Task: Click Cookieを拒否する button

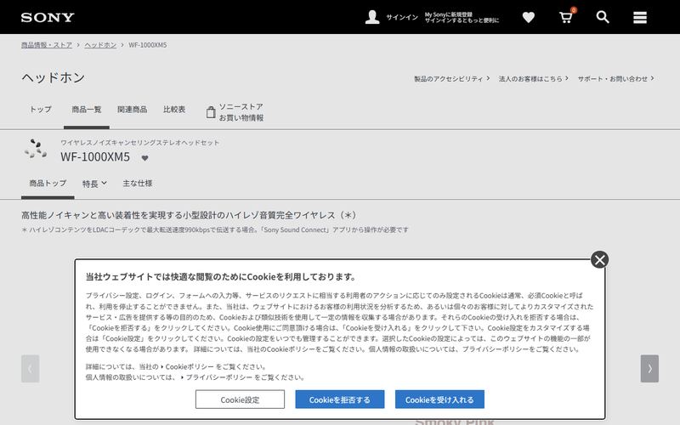Action: [x=339, y=399]
